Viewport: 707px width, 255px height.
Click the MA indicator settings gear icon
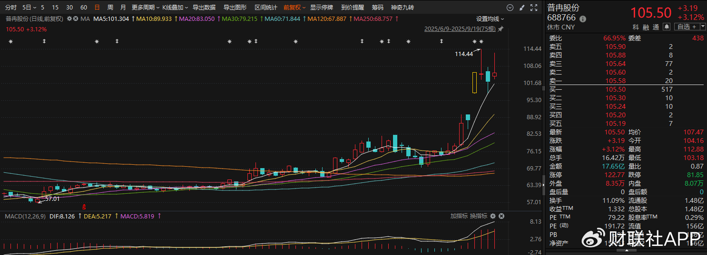click(69, 19)
